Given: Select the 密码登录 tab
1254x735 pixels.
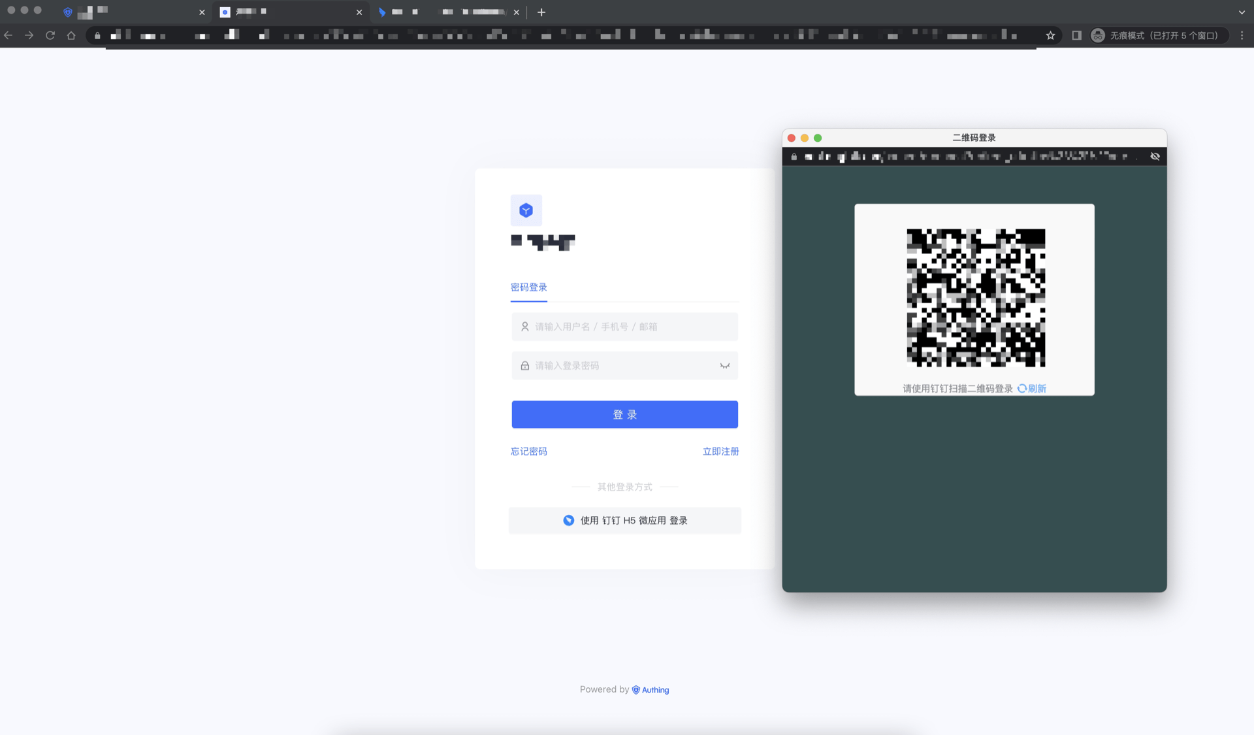Looking at the screenshot, I should click(x=528, y=287).
